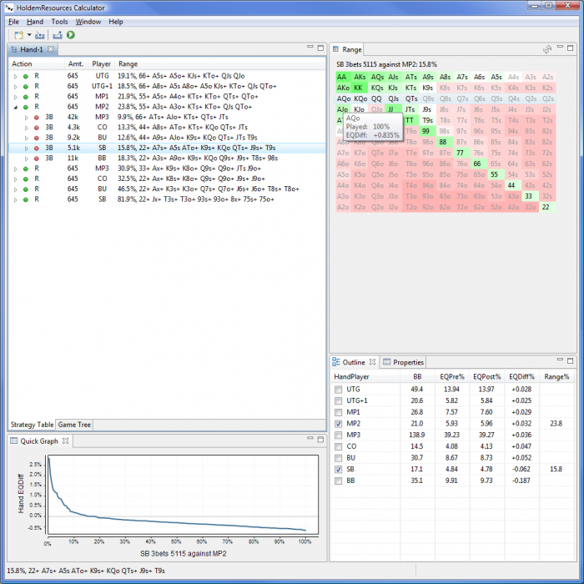584x584 pixels.
Task: Minimize the Outline panel
Action: click(560, 360)
